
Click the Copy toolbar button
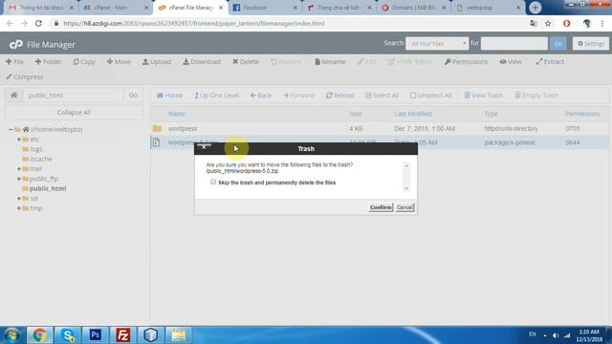(x=84, y=61)
